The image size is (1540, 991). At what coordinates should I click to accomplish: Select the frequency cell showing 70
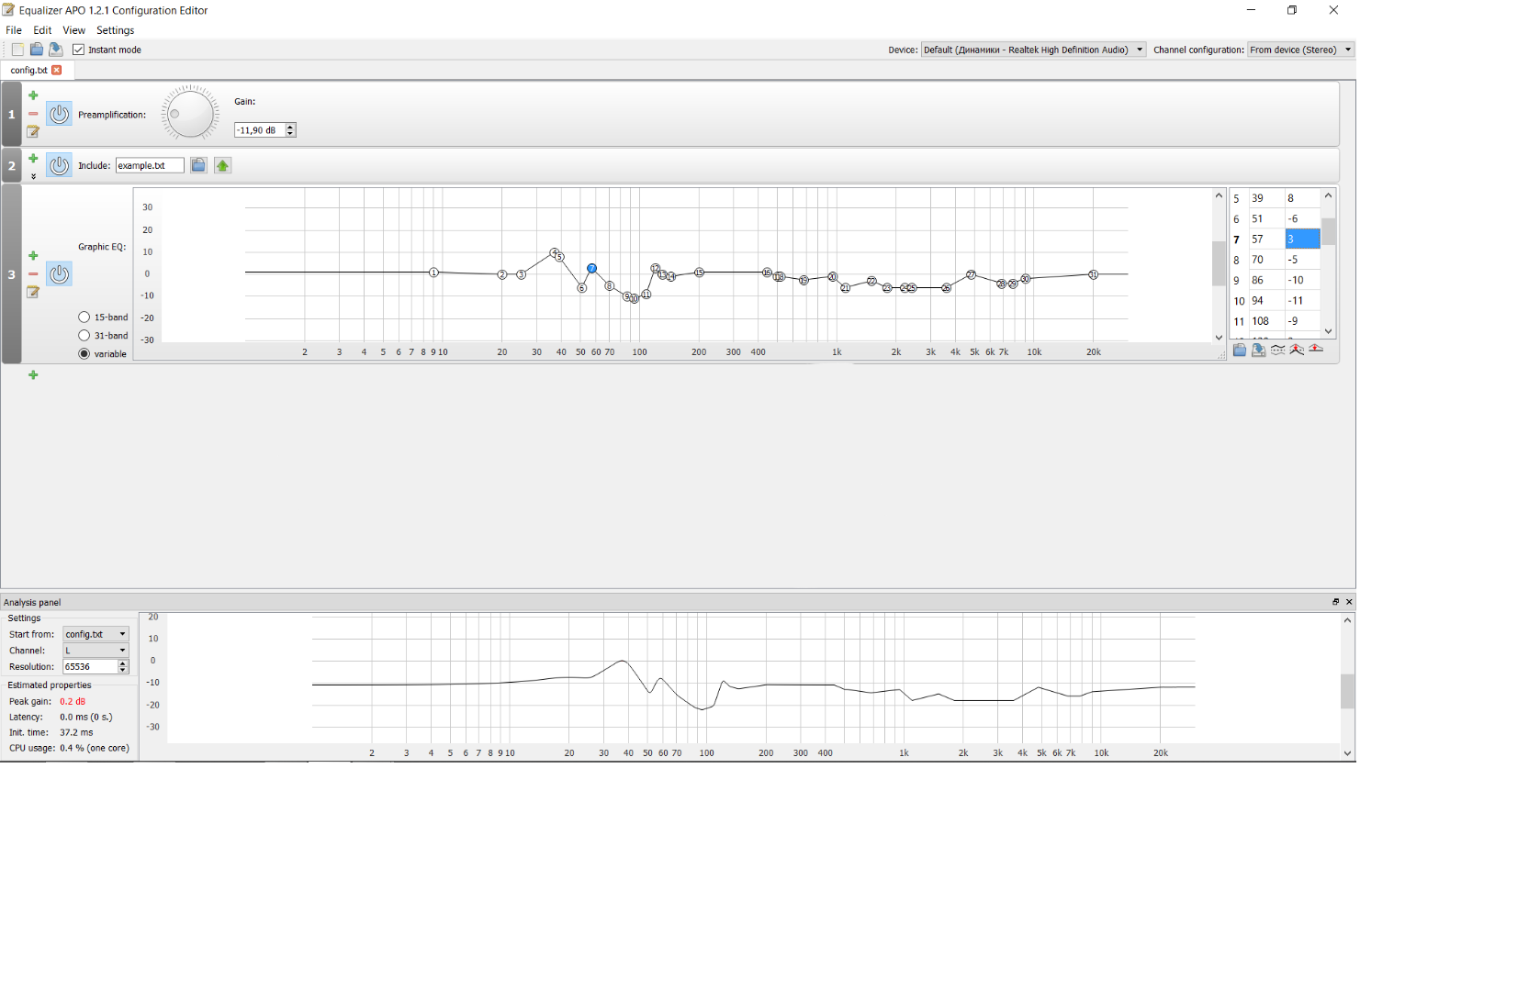(1266, 261)
